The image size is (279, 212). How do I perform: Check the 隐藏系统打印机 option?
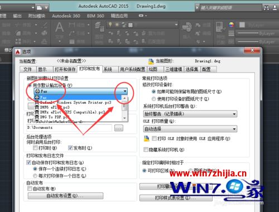(x=146, y=150)
